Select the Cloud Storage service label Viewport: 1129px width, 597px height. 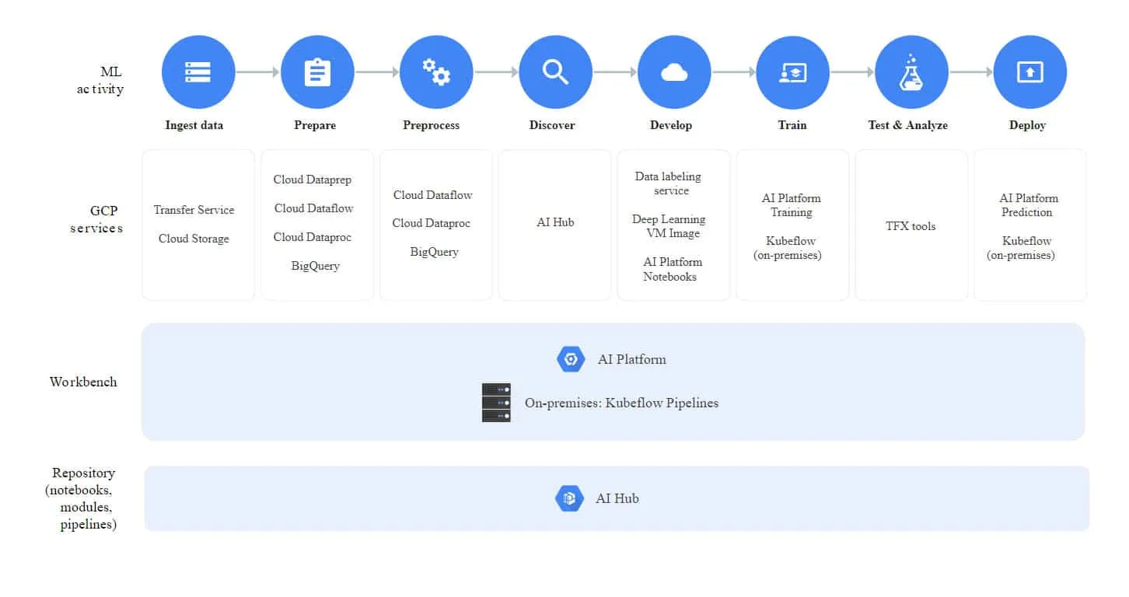(x=193, y=239)
